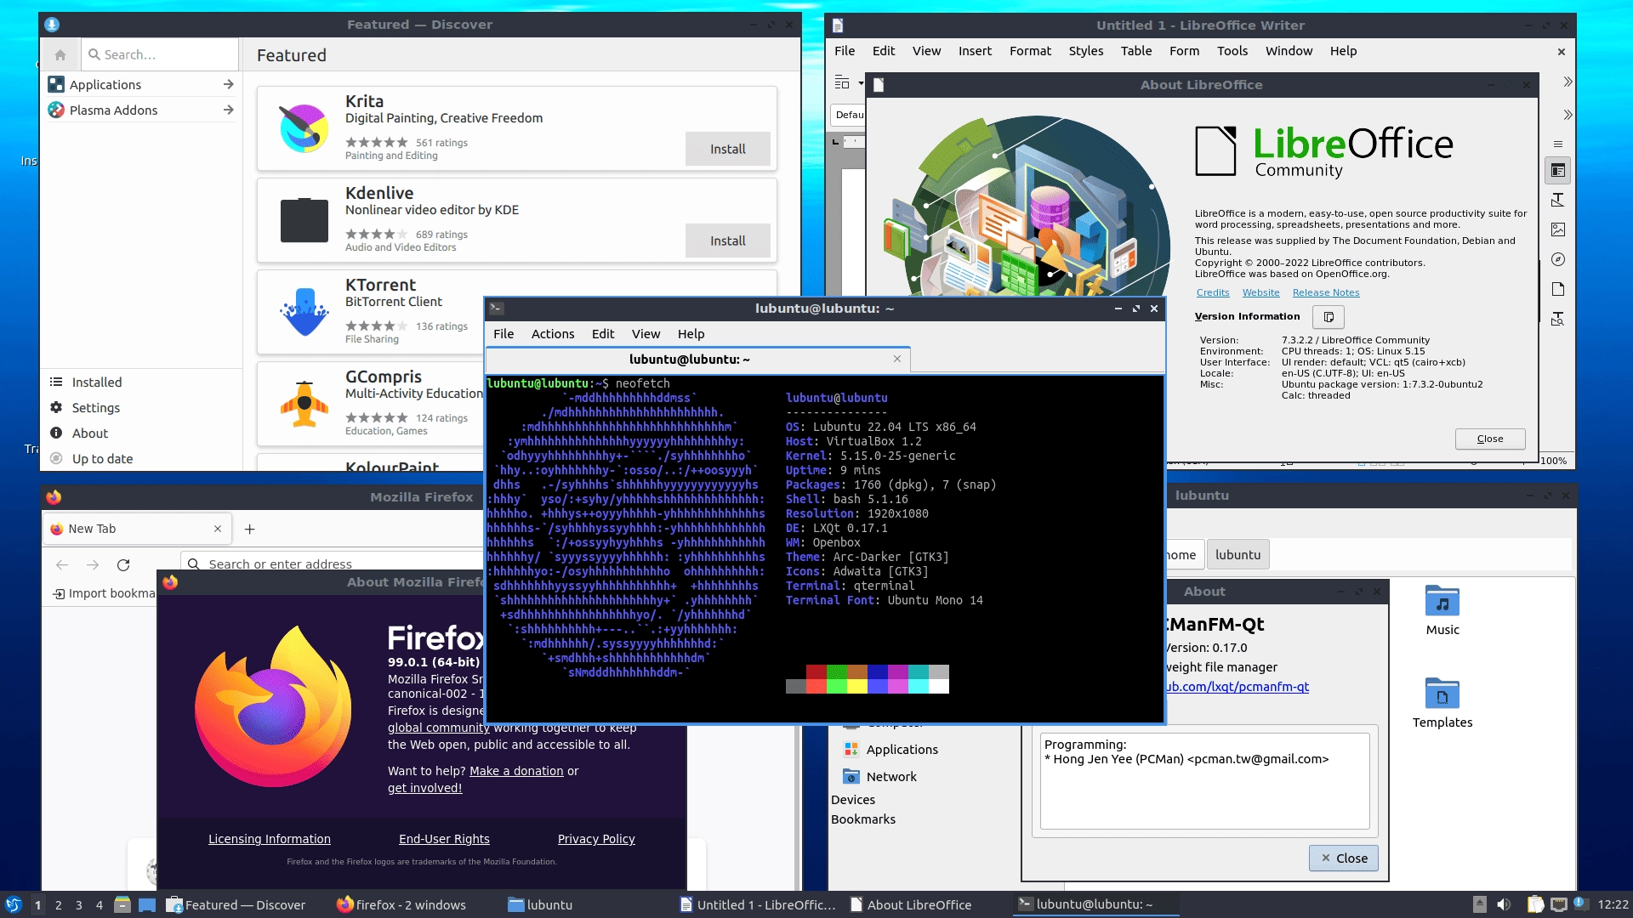Image resolution: width=1633 pixels, height=918 pixels.
Task: Open Writer Format menu
Action: click(x=1030, y=51)
